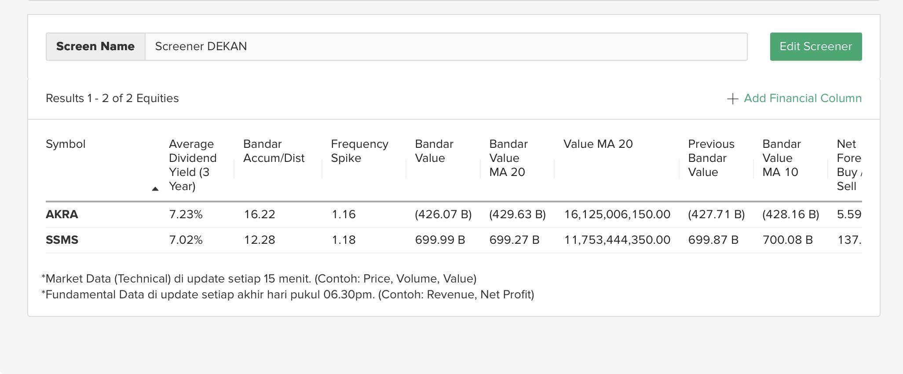This screenshot has width=903, height=374.
Task: Click the Edit Screener button
Action: [815, 47]
